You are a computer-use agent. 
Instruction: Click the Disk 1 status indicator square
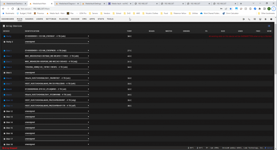pos(4,51)
